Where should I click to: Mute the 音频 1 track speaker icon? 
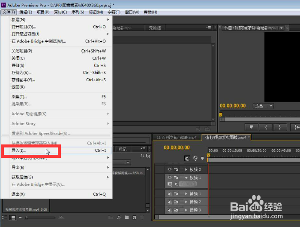tap(170, 194)
